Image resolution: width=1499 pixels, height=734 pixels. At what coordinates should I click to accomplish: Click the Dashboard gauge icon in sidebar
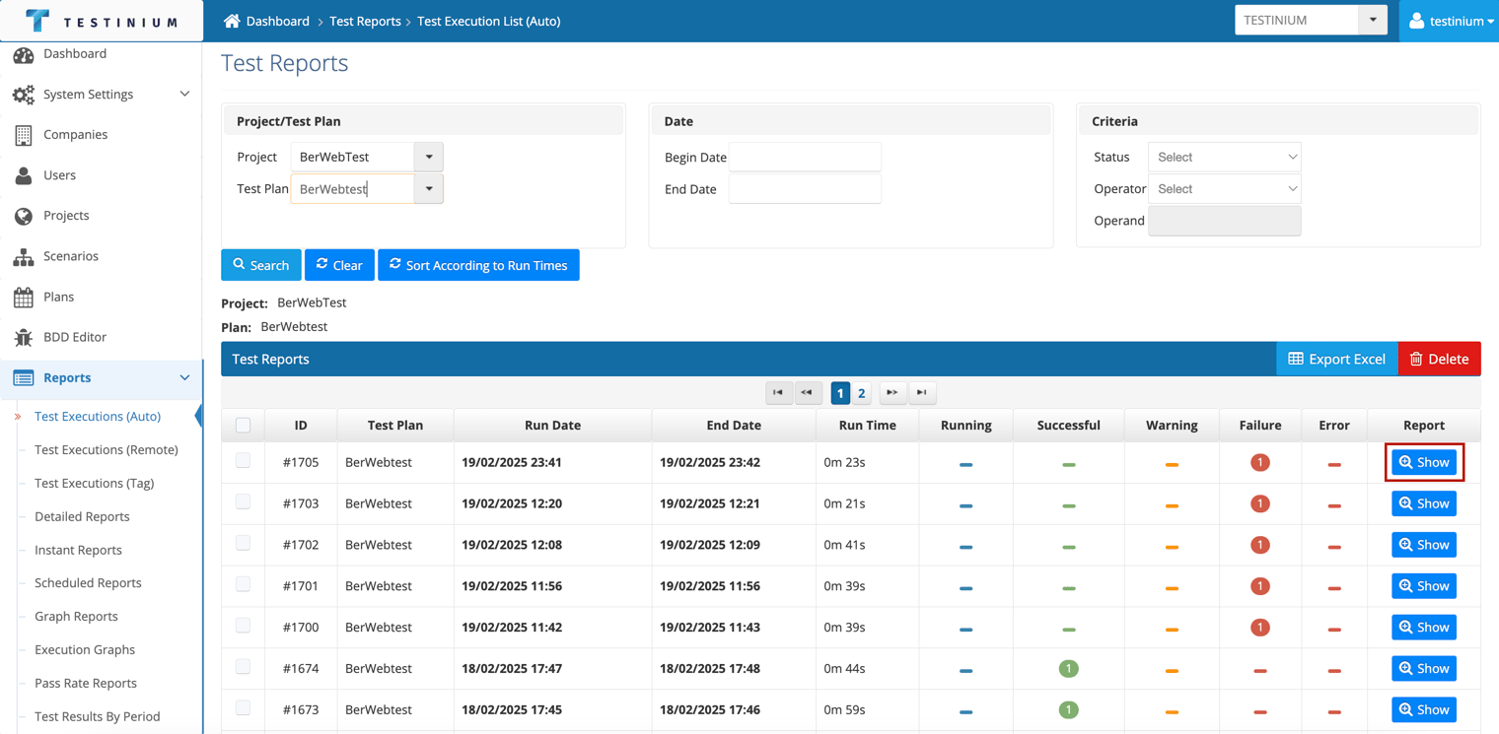click(x=24, y=55)
